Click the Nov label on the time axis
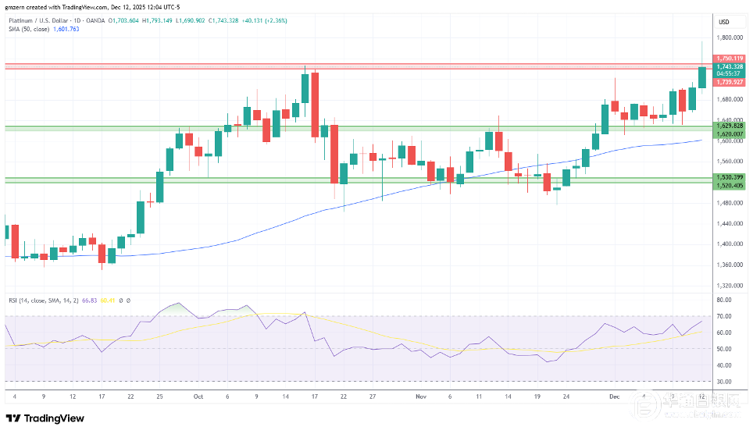Image resolution: width=753 pixels, height=434 pixels. pos(421,397)
